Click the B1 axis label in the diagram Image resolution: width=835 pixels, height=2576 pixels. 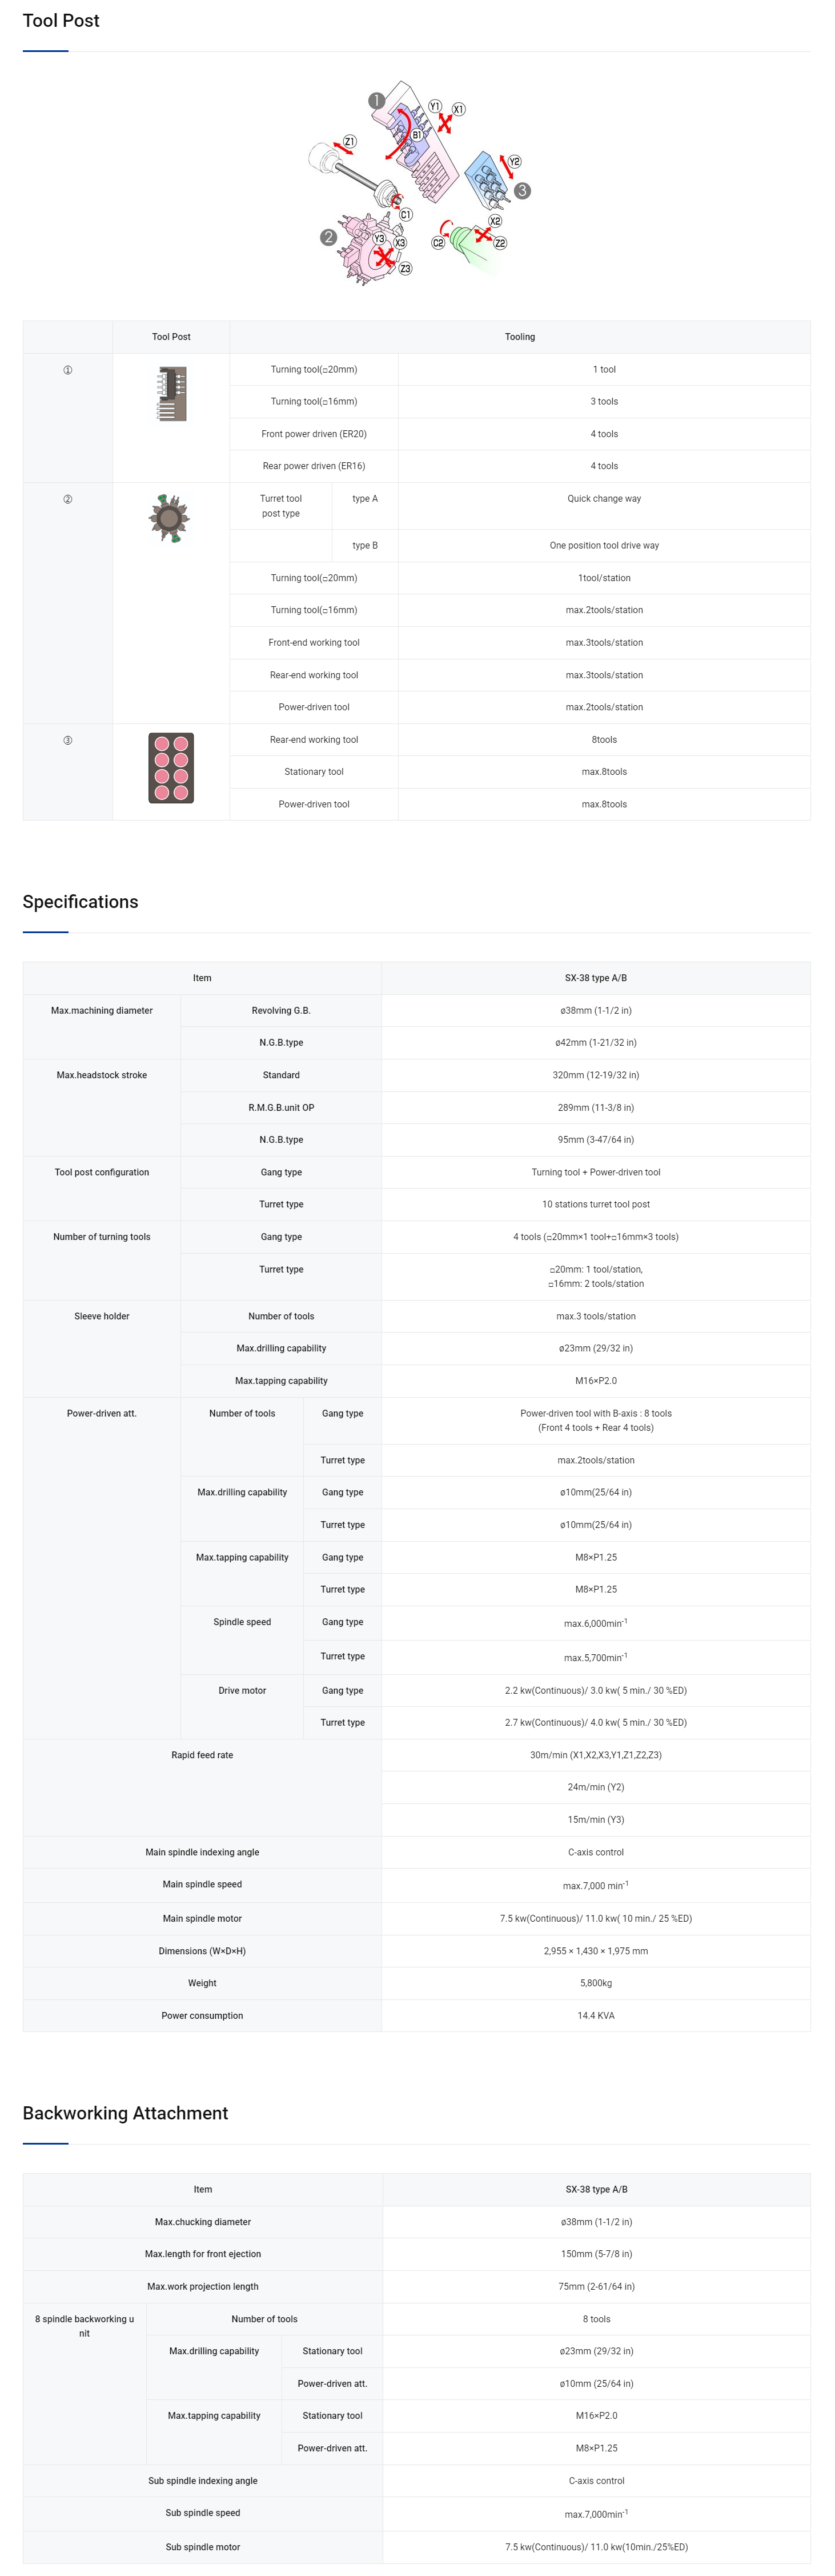pos(416,134)
